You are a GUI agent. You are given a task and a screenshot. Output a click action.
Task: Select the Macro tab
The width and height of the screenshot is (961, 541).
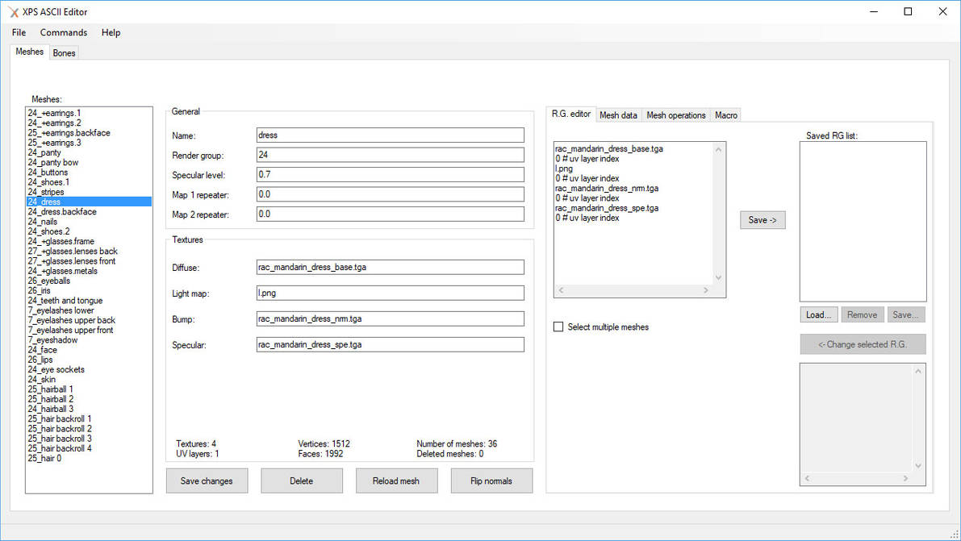[725, 115]
